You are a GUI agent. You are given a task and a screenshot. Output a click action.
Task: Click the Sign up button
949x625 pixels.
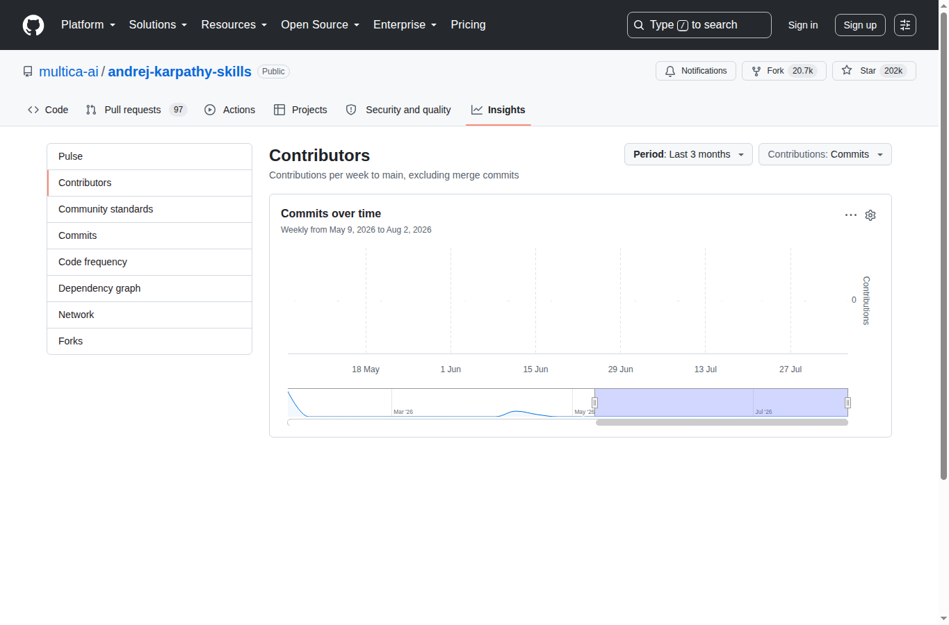click(860, 25)
